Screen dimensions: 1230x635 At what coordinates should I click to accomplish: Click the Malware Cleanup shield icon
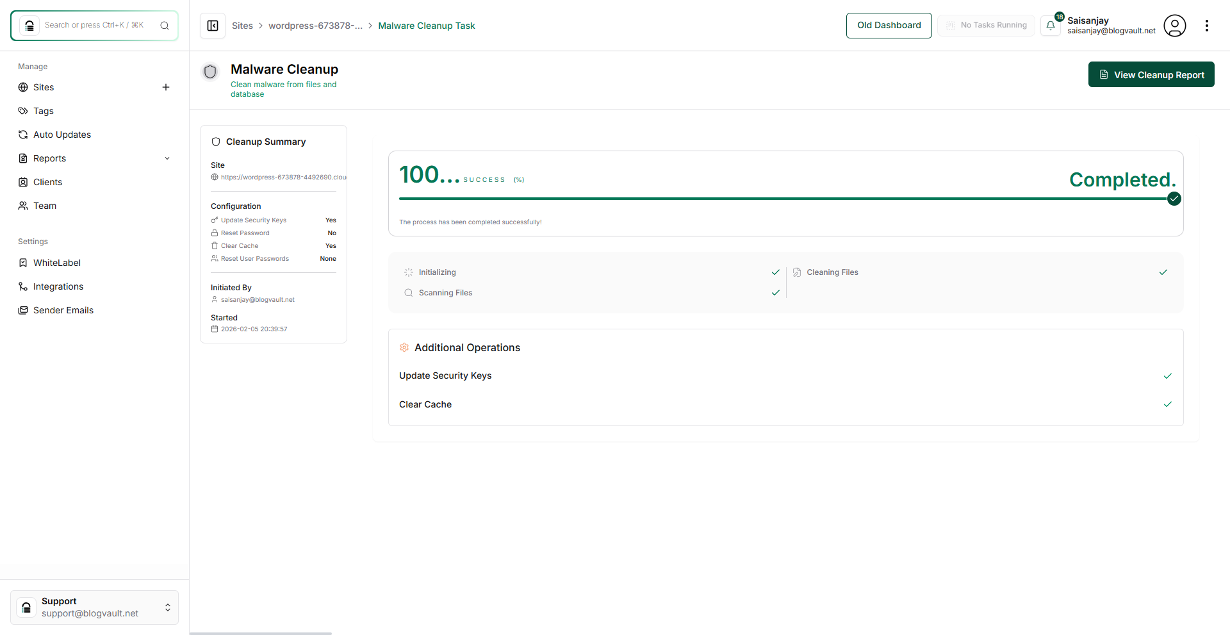210,71
